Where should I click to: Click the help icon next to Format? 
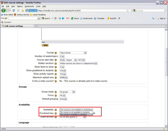click(56, 53)
